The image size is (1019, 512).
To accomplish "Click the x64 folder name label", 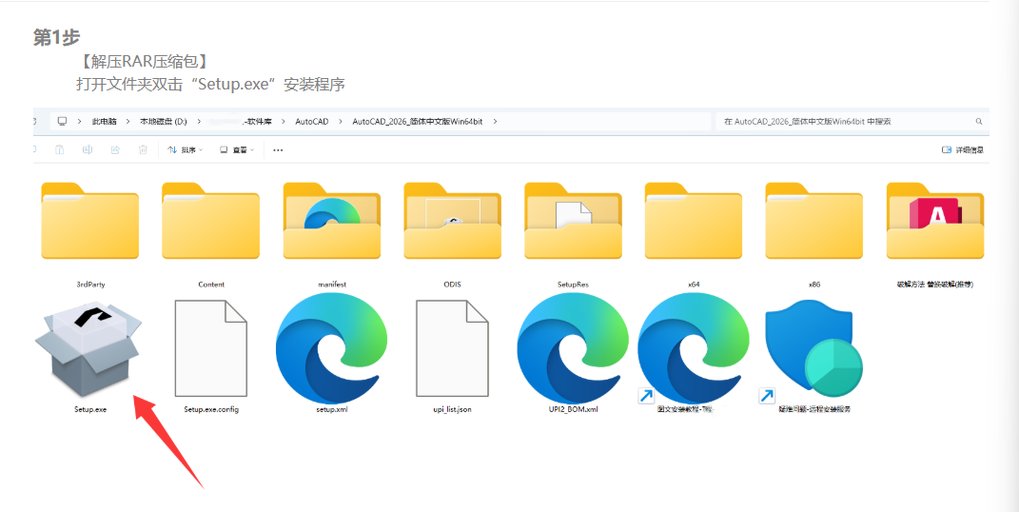I will tap(694, 285).
